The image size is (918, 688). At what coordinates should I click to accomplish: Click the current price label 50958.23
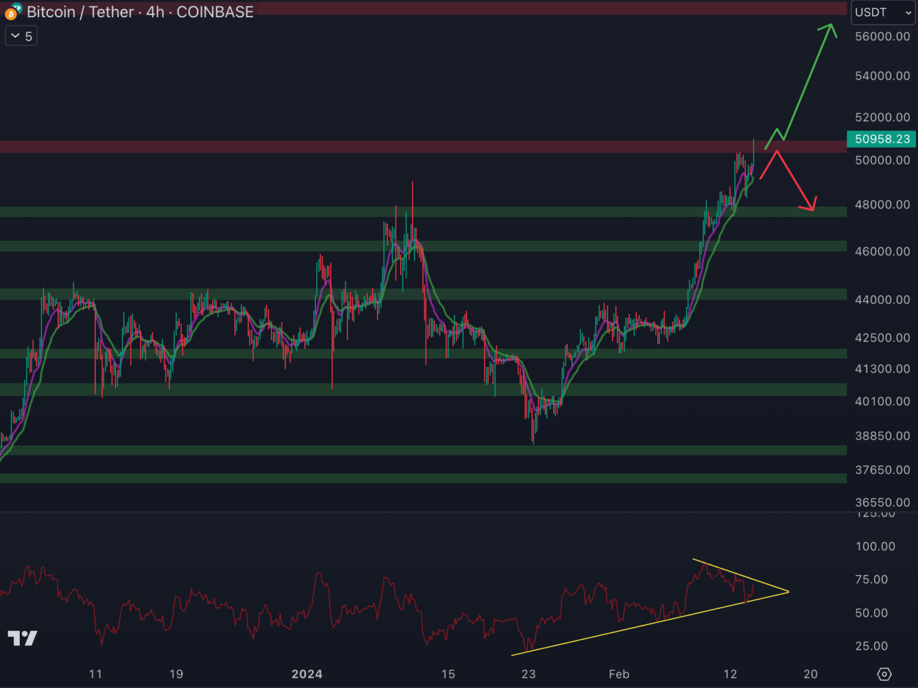click(882, 140)
